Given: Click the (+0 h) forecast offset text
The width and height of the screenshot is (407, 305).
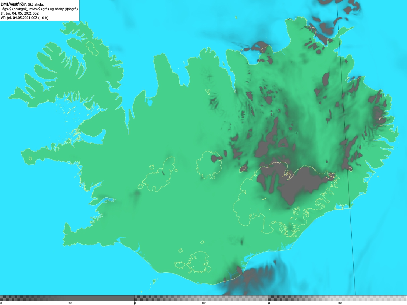Looking at the screenshot, I should (43, 18).
